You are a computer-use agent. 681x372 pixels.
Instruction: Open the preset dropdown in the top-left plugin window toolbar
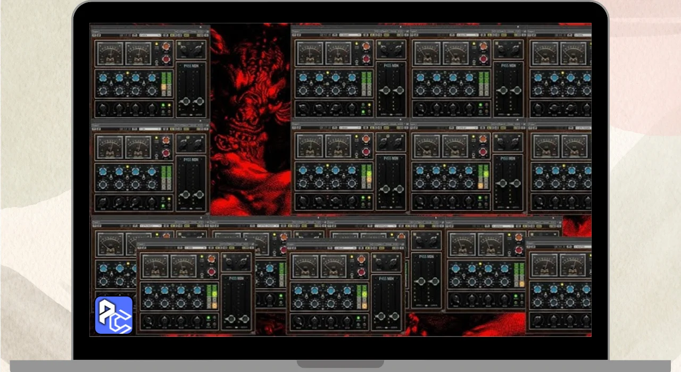pyautogui.click(x=150, y=35)
